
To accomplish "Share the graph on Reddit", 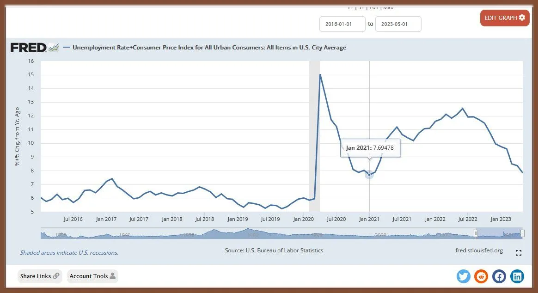I will point(481,276).
